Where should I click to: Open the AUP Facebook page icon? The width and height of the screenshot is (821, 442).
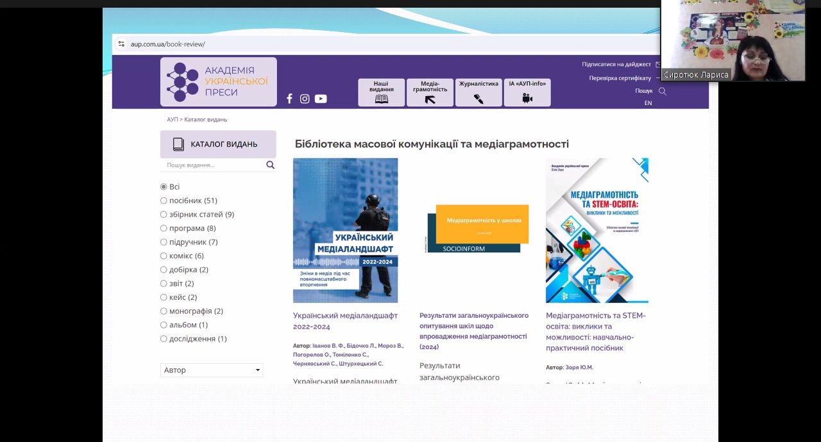pyautogui.click(x=289, y=99)
